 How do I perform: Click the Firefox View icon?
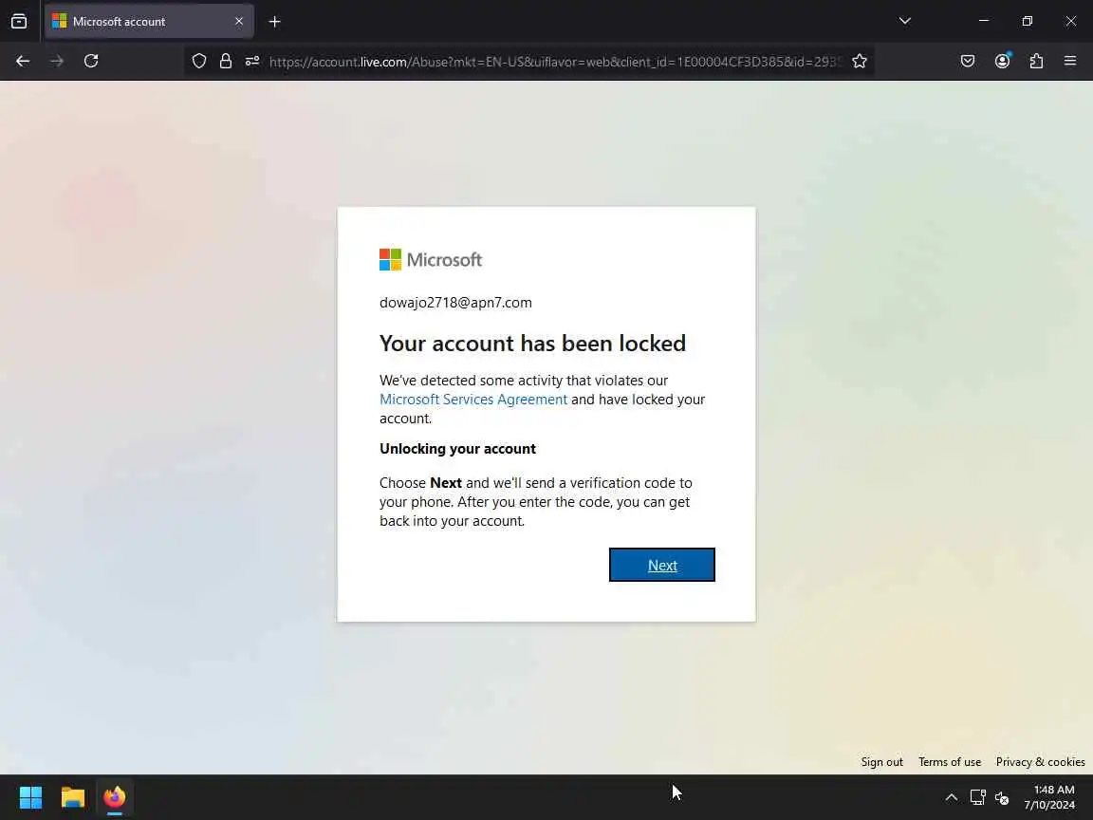point(19,22)
